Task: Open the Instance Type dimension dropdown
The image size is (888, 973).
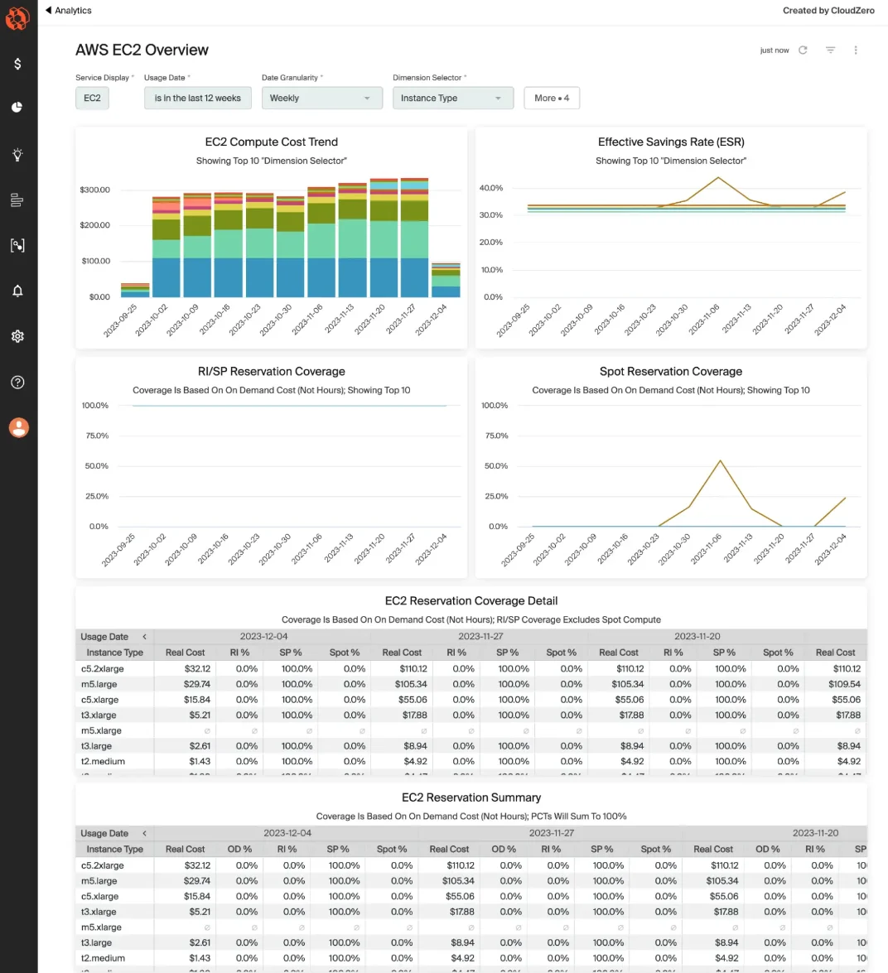Action: 453,98
